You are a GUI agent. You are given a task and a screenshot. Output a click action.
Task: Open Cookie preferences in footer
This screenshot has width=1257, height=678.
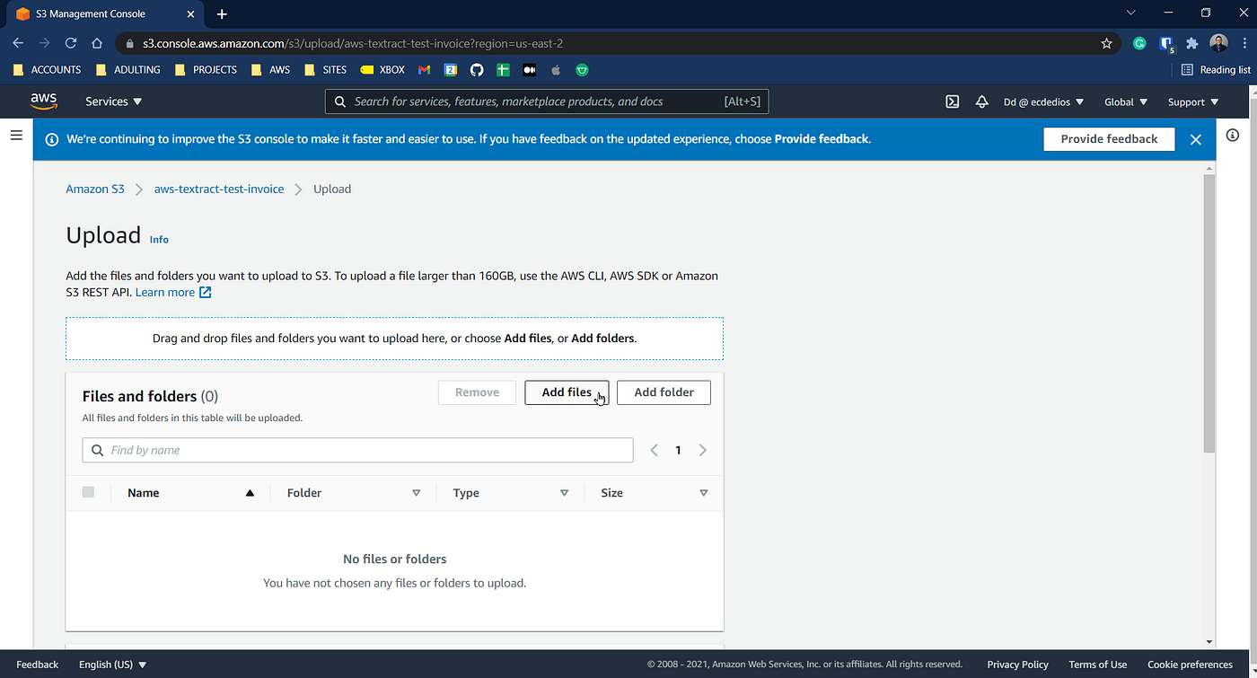click(x=1190, y=665)
